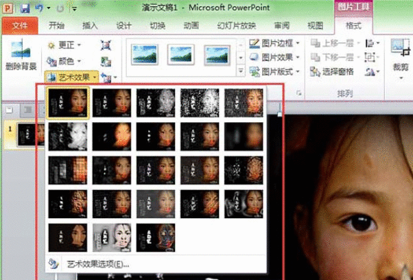Select slide 1 thumbnail in slide pane
The width and height of the screenshot is (413, 280).
click(31, 135)
